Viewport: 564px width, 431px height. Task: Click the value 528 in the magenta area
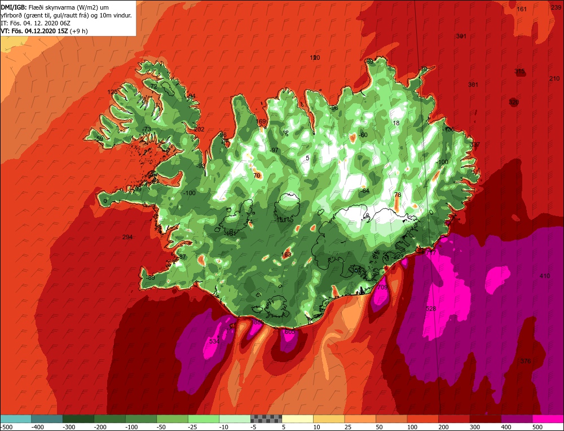pos(430,309)
